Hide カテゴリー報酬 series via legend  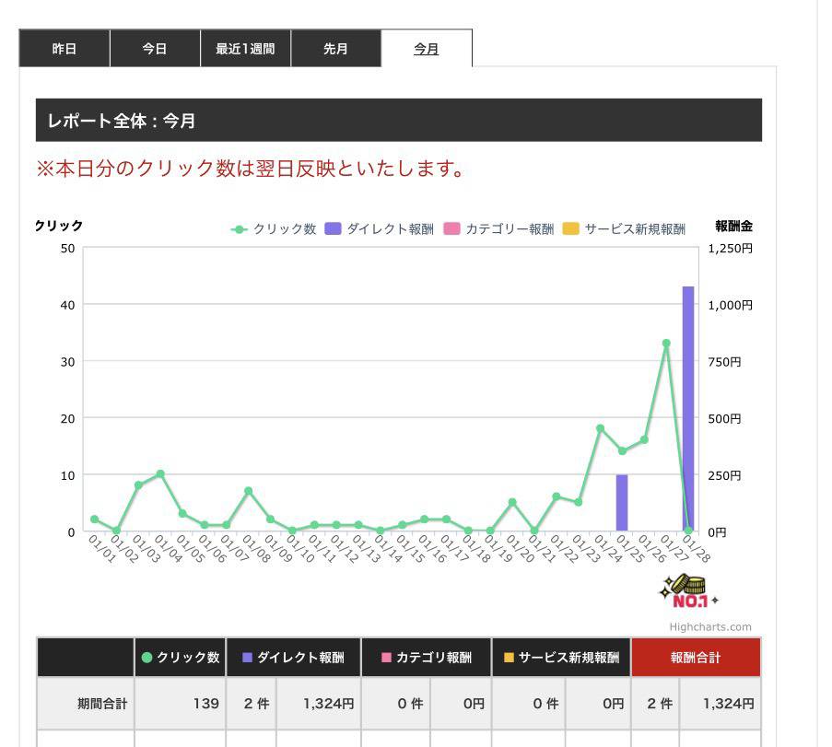(499, 229)
